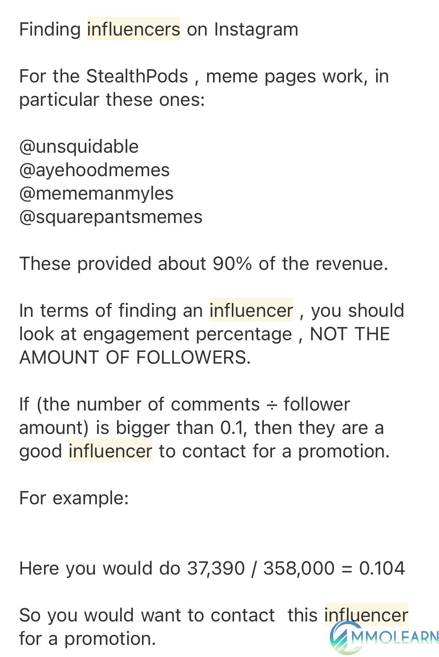
Task: Click highlighted influencer after 'contact this'
Action: pos(366,615)
